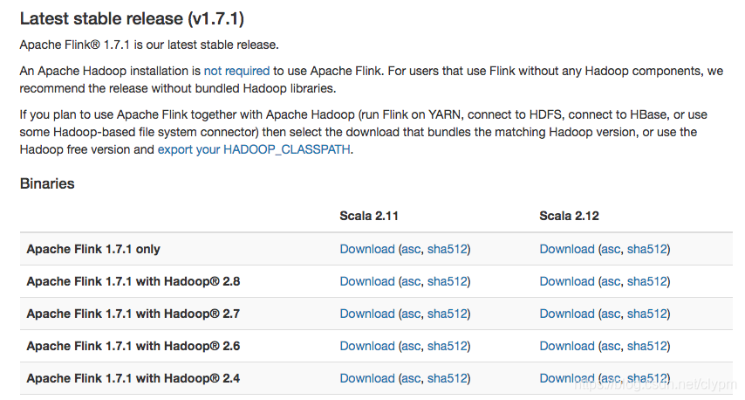Viewport: 745px width, 400px height.
Task: Download Flink 1.7.1 only for Scala 2.12
Action: (566, 249)
